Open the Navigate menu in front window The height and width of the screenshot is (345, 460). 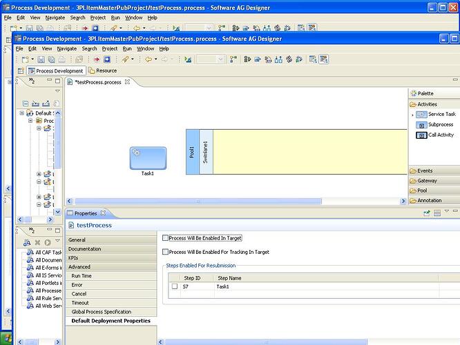67,49
